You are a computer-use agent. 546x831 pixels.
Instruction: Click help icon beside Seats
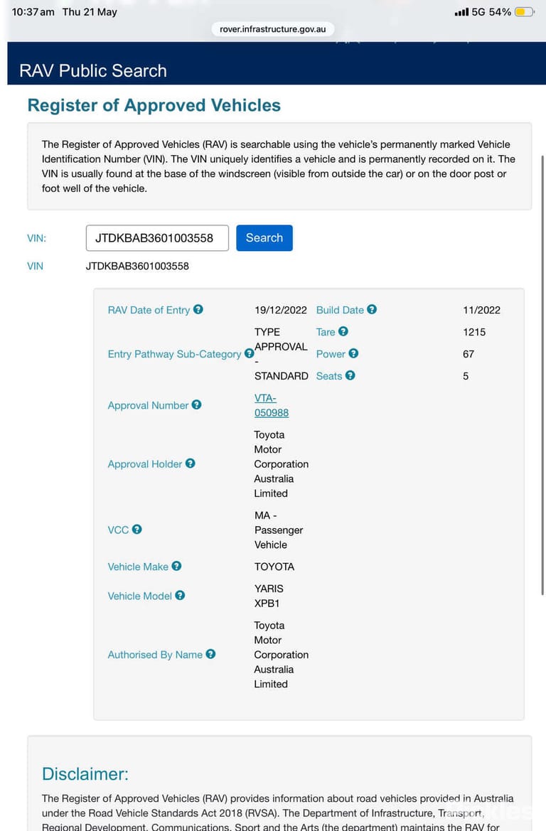click(x=350, y=376)
